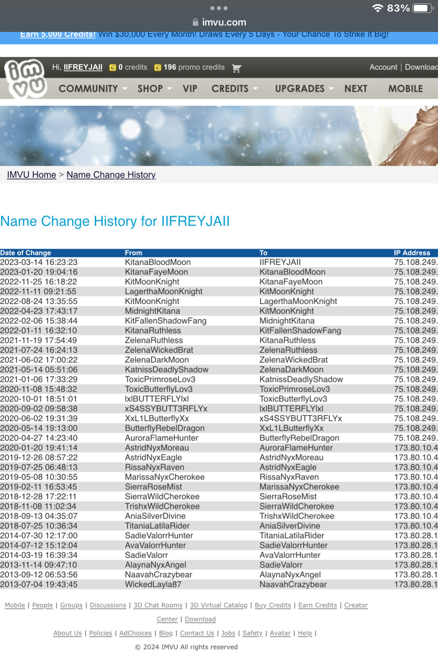The height and width of the screenshot is (664, 438).
Task: Open the Jobs footer link
Action: 228,633
